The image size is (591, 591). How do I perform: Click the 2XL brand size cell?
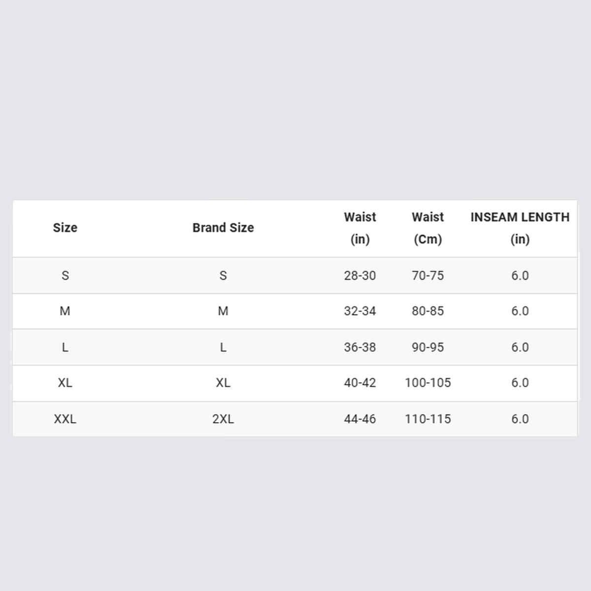click(x=223, y=419)
